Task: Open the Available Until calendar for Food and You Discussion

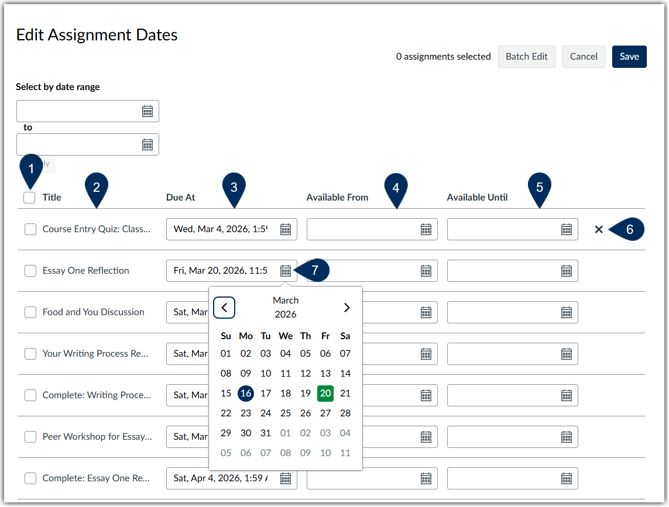Action: (567, 312)
